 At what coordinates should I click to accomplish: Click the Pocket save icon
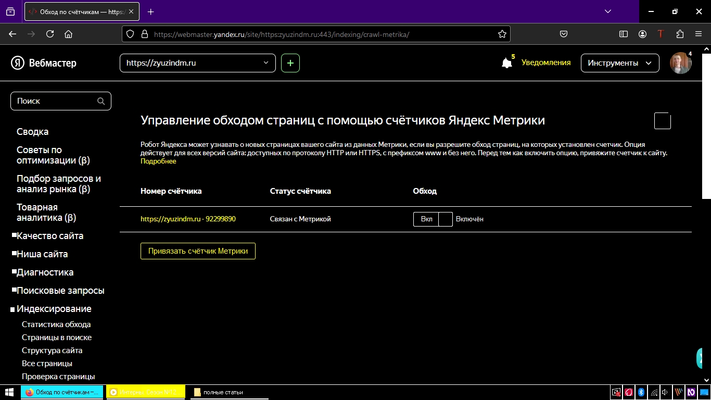click(564, 34)
